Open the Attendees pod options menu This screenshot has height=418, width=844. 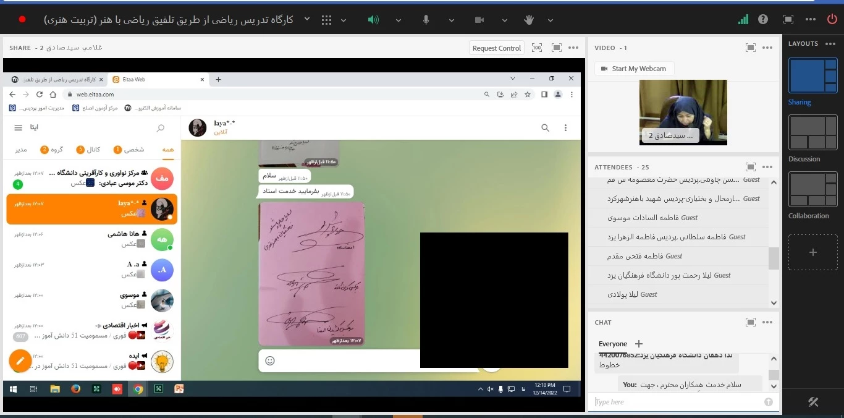tap(767, 167)
